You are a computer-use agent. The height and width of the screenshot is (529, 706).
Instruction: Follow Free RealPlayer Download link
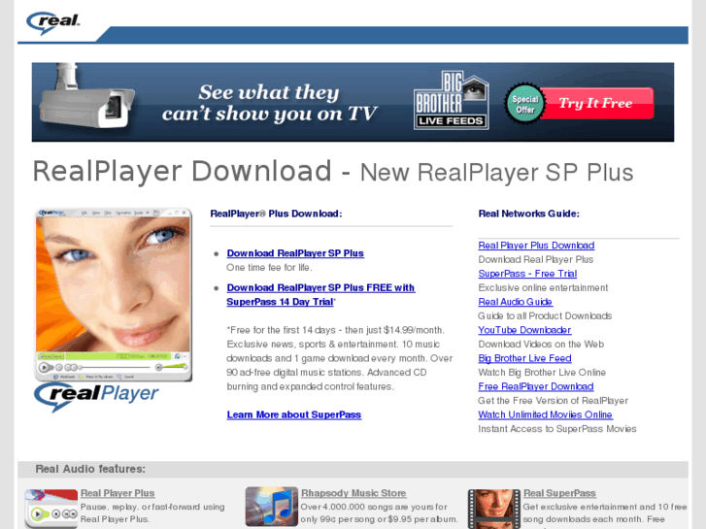536,386
